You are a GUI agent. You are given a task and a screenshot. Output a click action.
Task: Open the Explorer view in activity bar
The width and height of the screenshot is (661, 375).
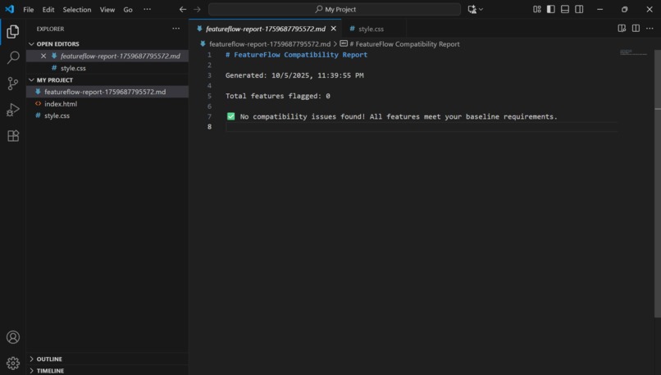(x=12, y=32)
